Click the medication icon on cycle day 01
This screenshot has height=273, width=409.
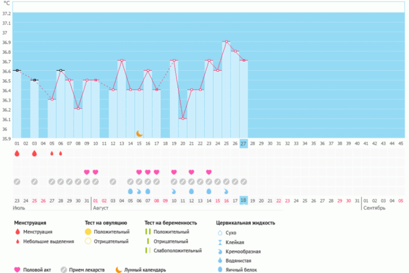[17, 182]
